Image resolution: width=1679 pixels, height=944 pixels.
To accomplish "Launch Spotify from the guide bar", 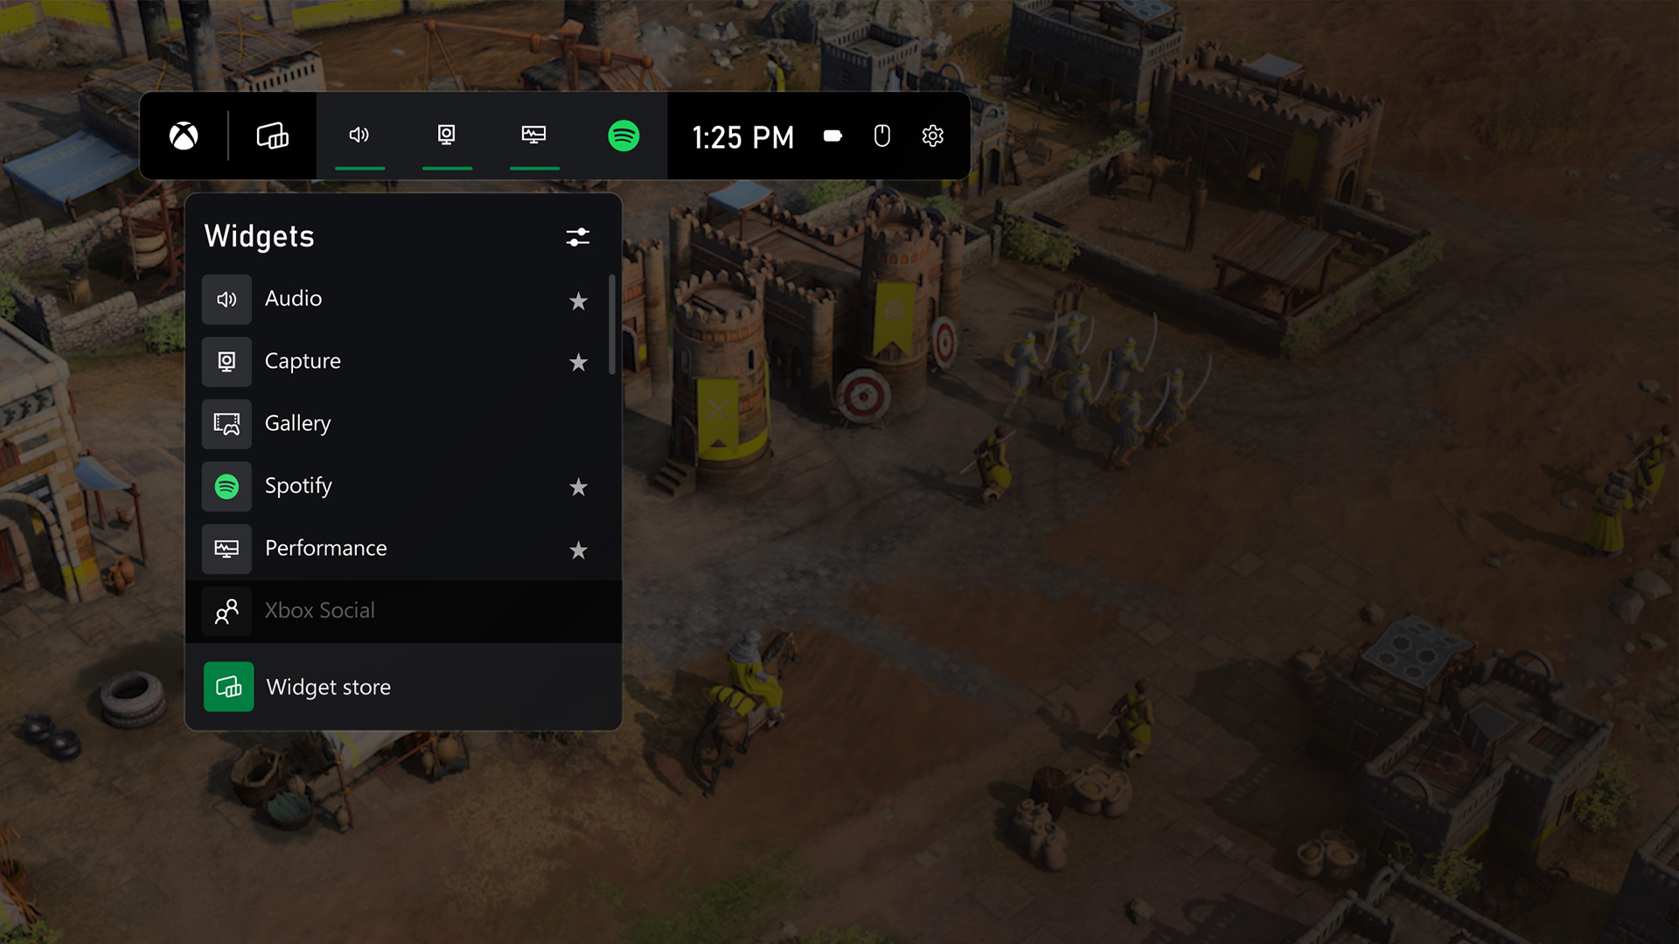I will click(x=623, y=135).
